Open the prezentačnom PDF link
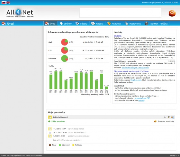Image resolution: width=180 pixels, height=157 pixels. coord(142,98)
